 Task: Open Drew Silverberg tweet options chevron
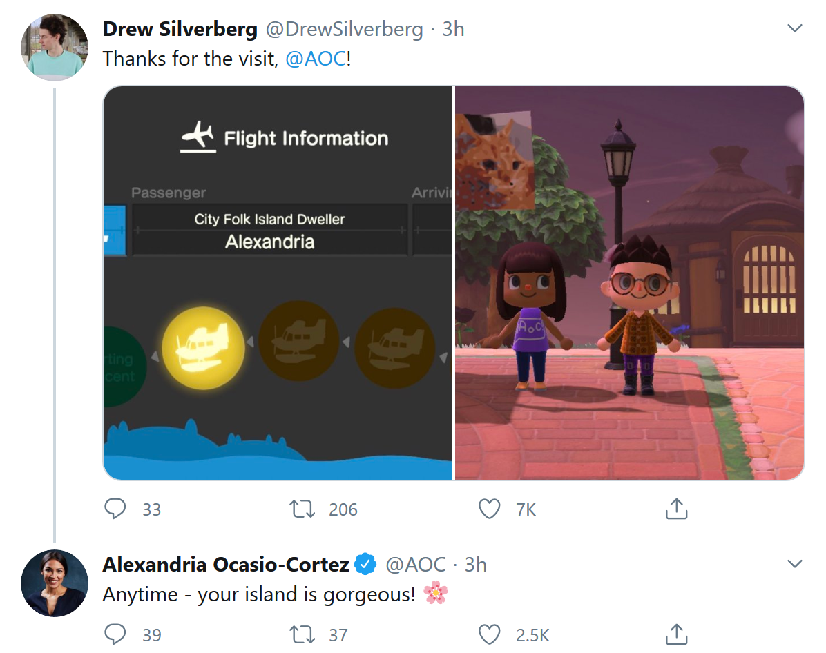(794, 28)
